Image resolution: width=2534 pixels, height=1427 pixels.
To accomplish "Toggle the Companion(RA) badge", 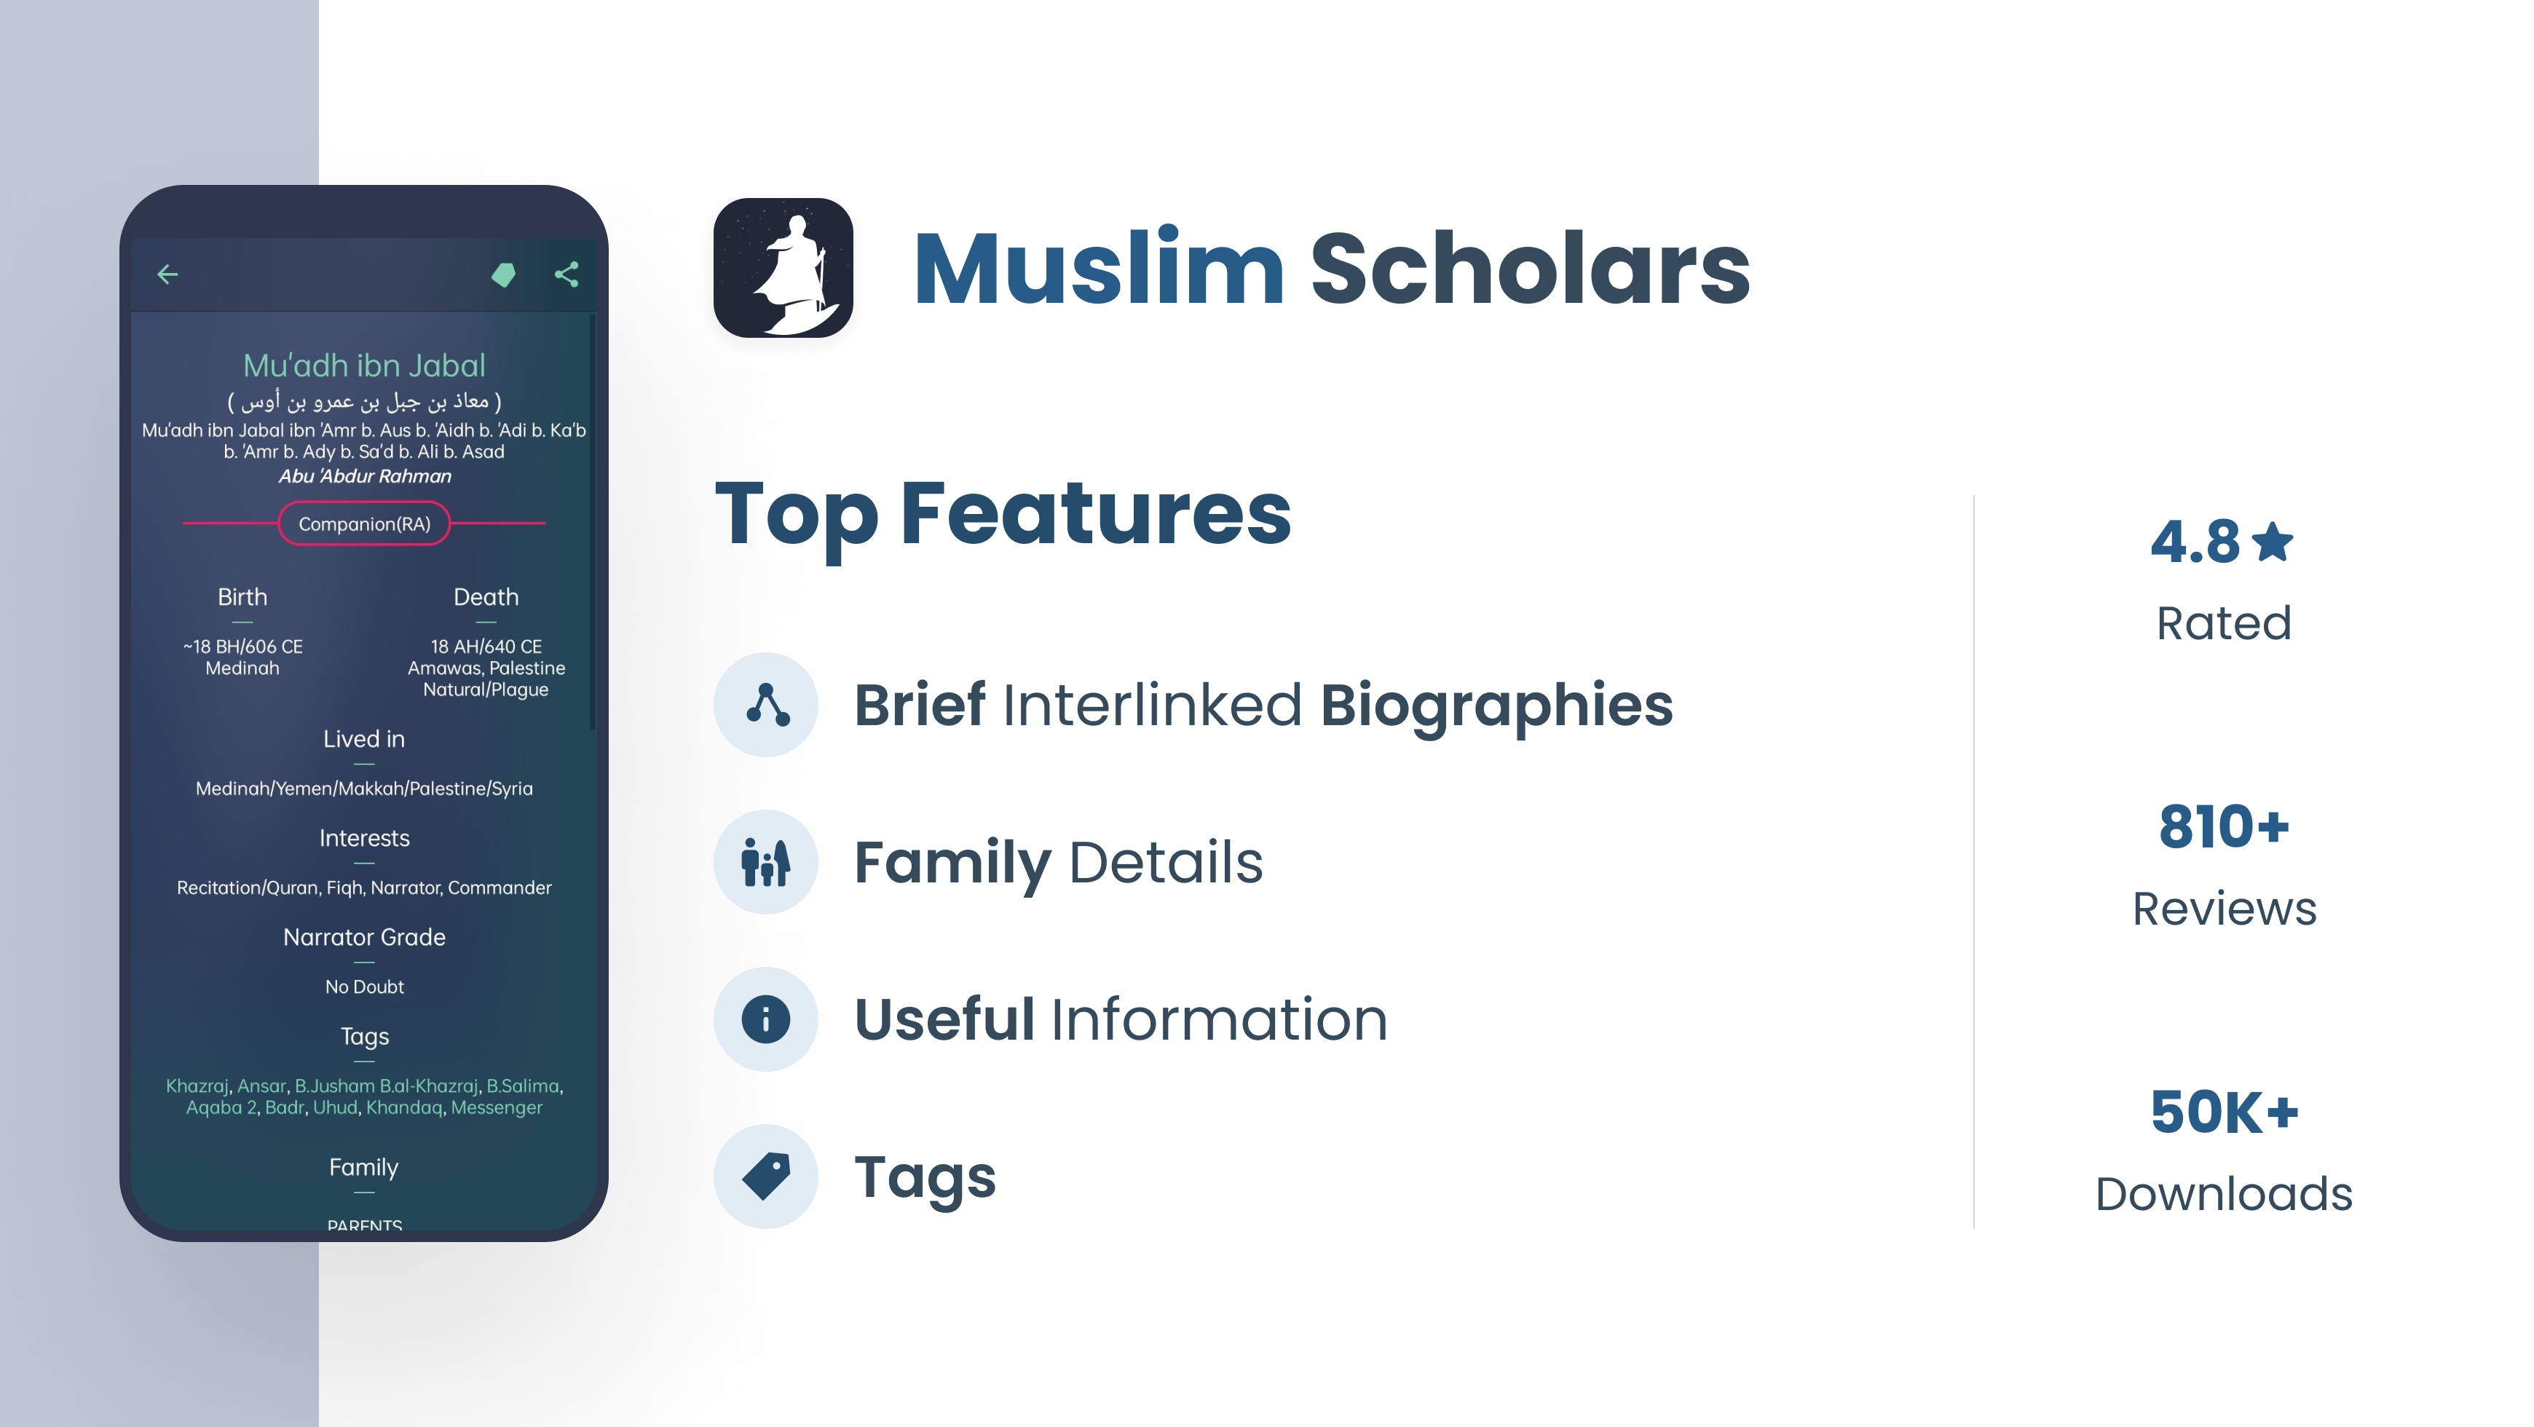I will 363,523.
